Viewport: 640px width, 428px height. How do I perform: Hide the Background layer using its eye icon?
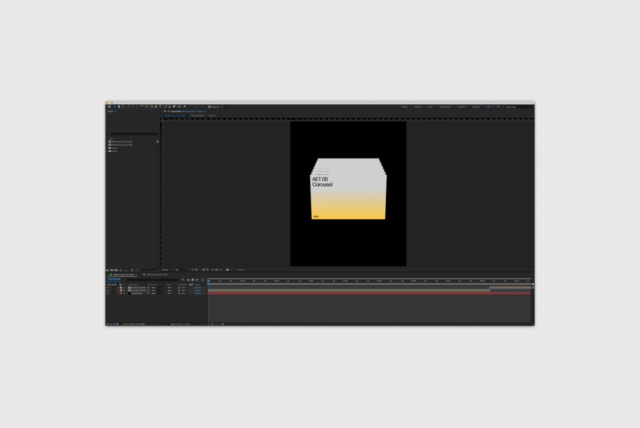[107, 293]
